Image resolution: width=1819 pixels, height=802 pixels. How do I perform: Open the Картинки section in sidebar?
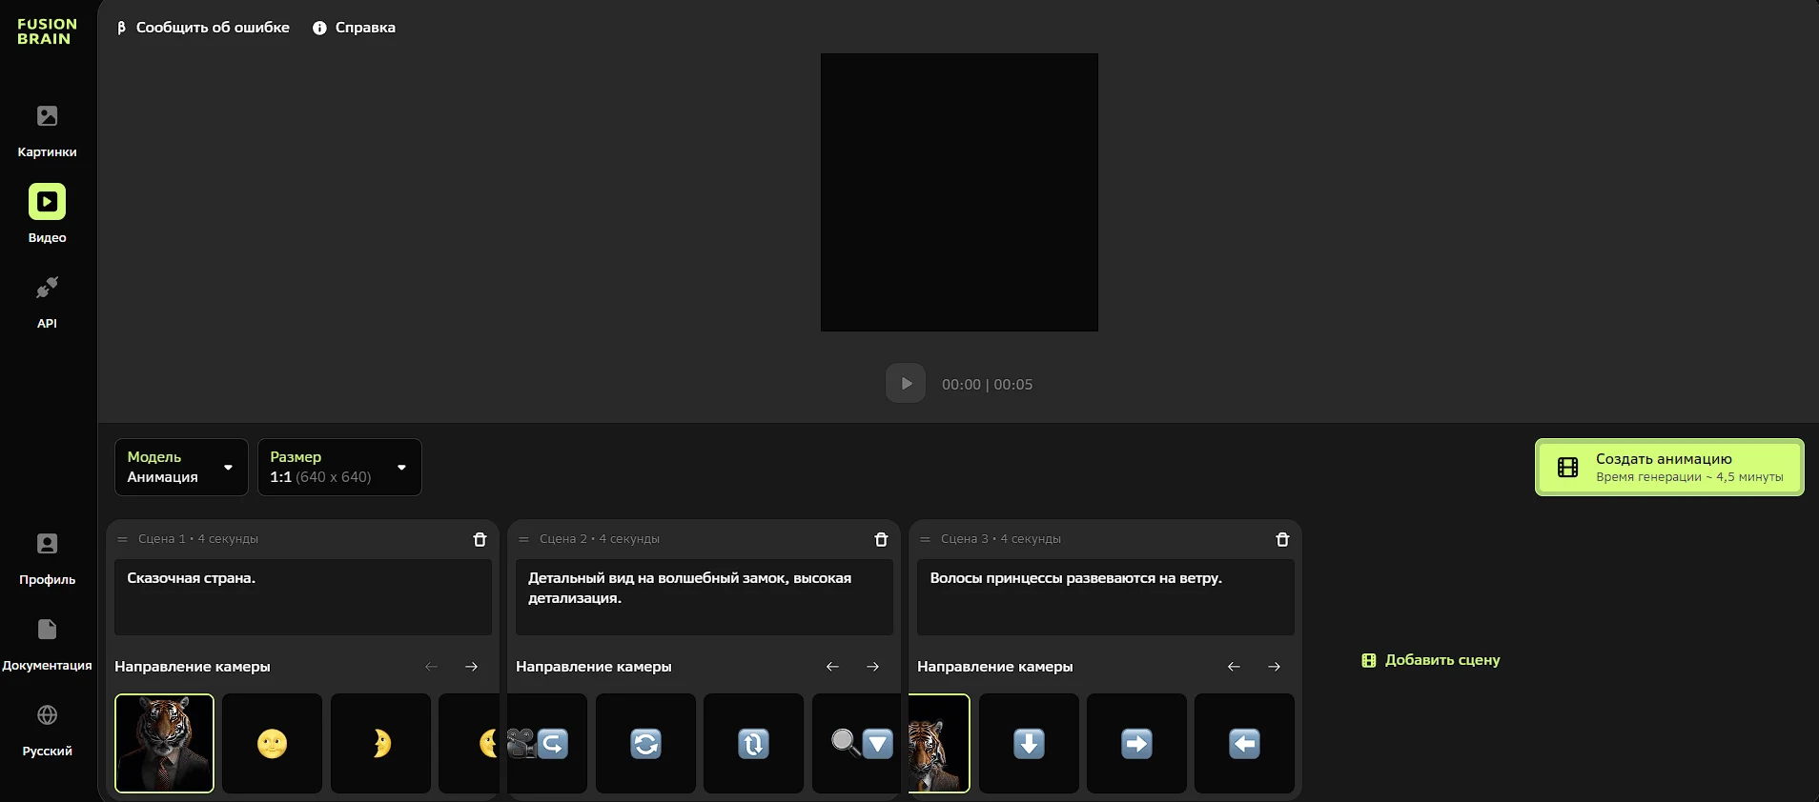click(47, 130)
